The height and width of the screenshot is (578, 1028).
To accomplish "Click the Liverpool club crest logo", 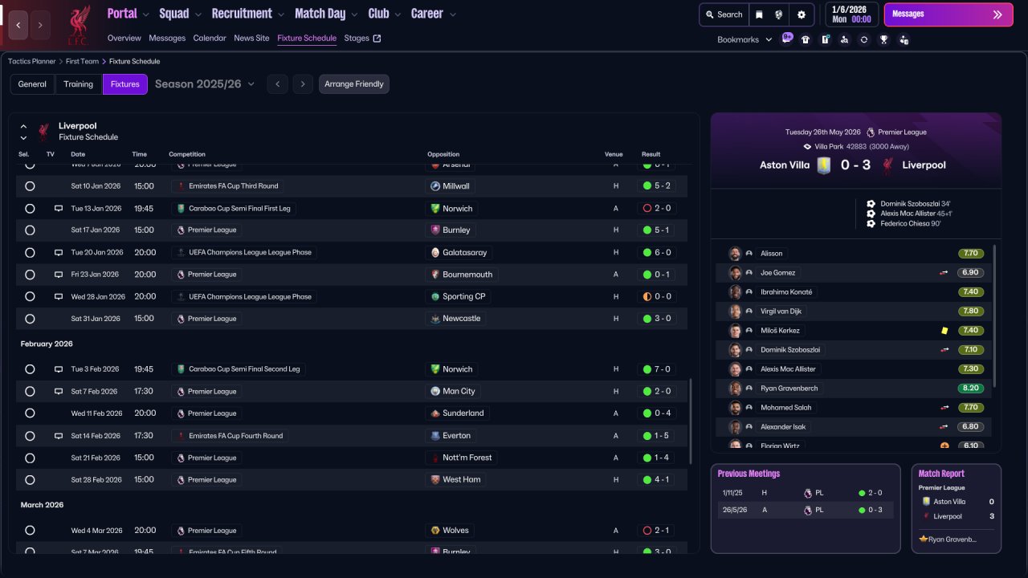I will [x=78, y=24].
